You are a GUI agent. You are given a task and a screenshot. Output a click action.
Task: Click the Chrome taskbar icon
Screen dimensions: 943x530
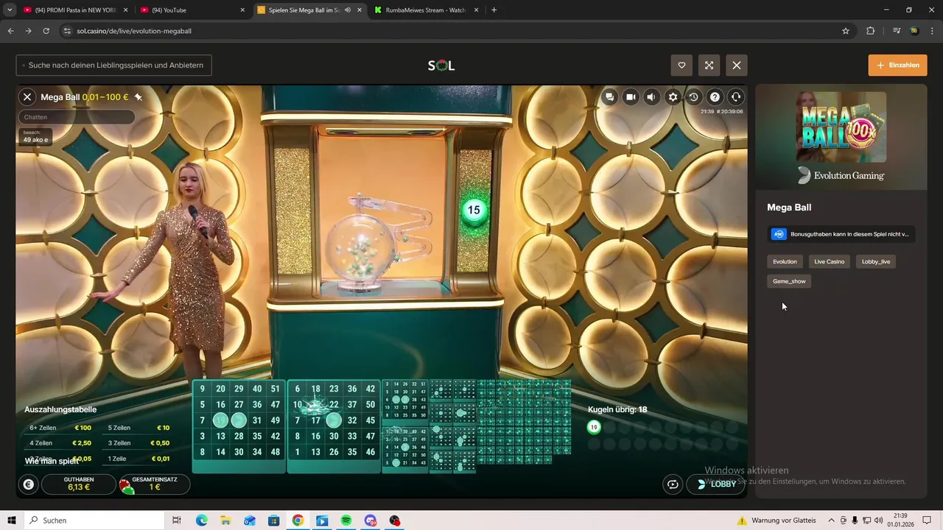[x=298, y=520]
